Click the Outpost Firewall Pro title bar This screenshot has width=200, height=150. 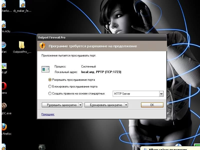pyautogui.click(x=102, y=37)
